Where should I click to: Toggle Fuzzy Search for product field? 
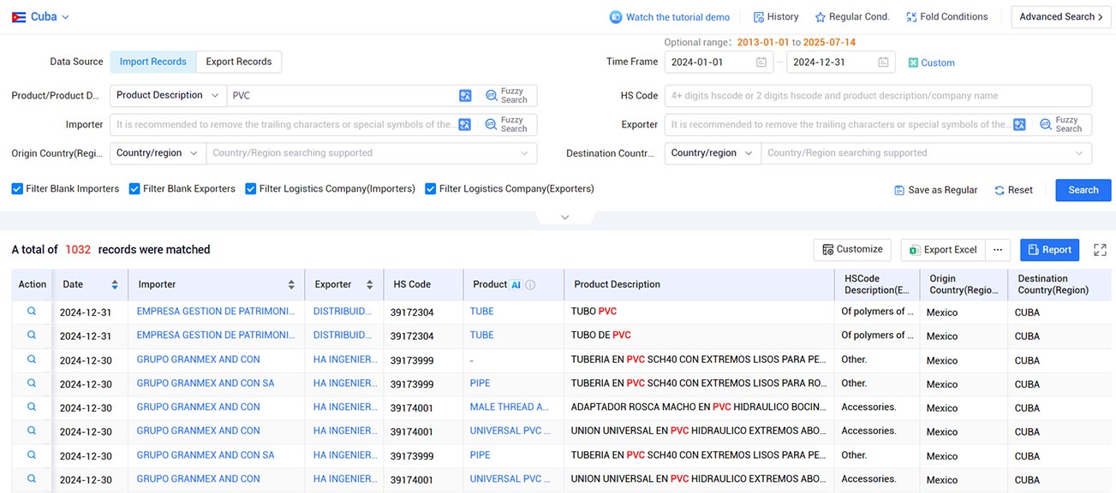pos(506,96)
